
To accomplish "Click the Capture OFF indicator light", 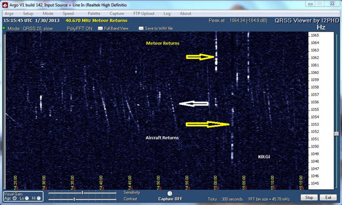I will [x=170, y=194].
